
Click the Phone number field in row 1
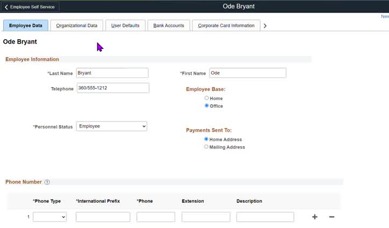pyautogui.click(x=156, y=217)
